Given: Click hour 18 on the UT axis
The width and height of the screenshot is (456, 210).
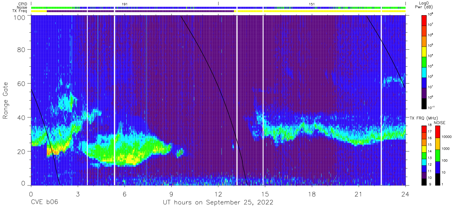Looking at the screenshot, I should click(312, 194).
